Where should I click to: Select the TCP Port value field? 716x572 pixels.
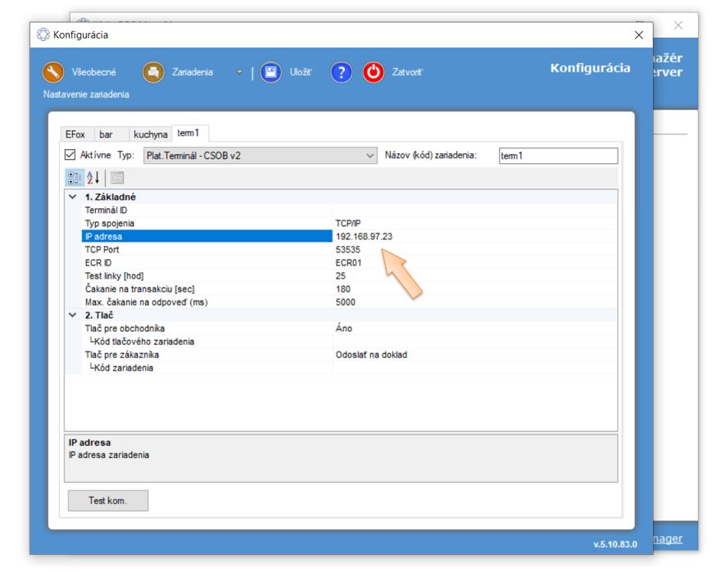pos(474,250)
